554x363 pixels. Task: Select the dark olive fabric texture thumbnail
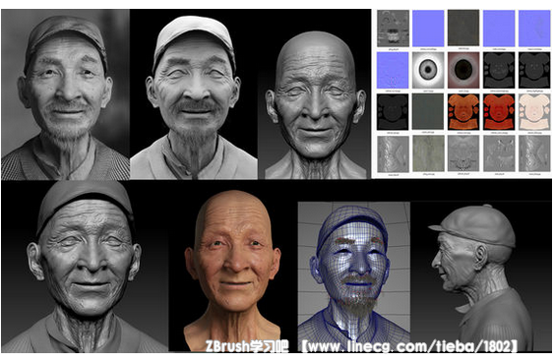coord(463,29)
